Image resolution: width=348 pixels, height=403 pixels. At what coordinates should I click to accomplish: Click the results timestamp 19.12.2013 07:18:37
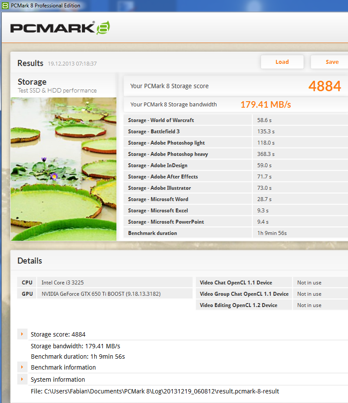click(72, 63)
